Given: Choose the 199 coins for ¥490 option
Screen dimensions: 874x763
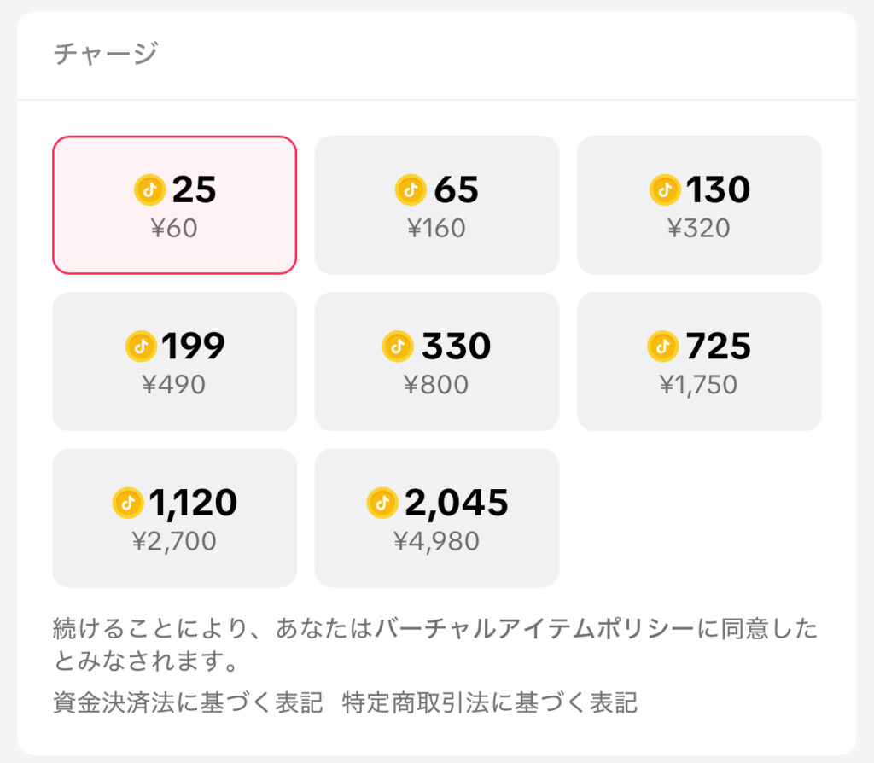Looking at the screenshot, I should click(174, 360).
